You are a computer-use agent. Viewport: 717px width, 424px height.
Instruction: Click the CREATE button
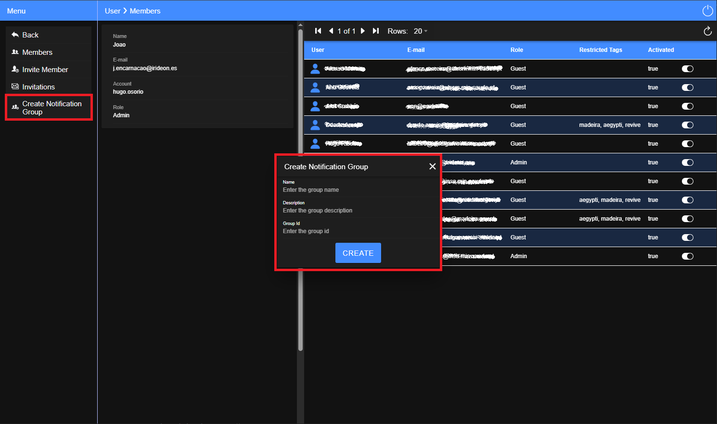click(x=358, y=253)
